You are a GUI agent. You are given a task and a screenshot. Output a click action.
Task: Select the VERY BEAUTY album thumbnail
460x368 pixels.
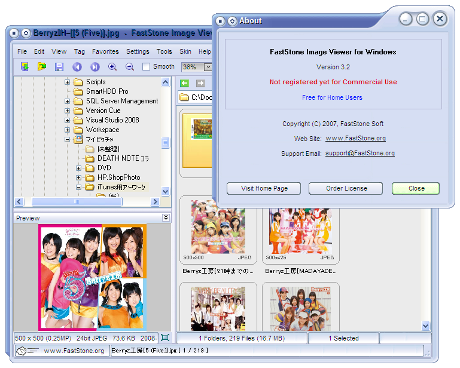click(x=218, y=307)
